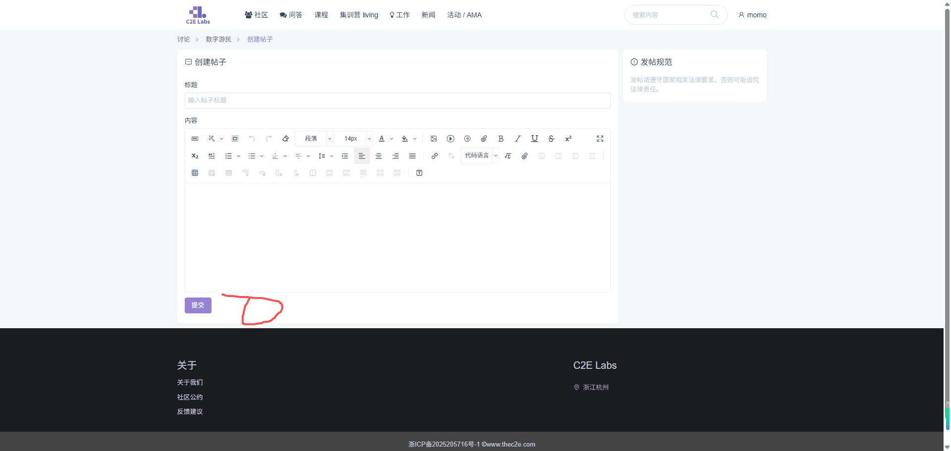Screen dimensions: 951x451
Task: Insert a hyperlink via the link icon
Action: [x=434, y=156]
